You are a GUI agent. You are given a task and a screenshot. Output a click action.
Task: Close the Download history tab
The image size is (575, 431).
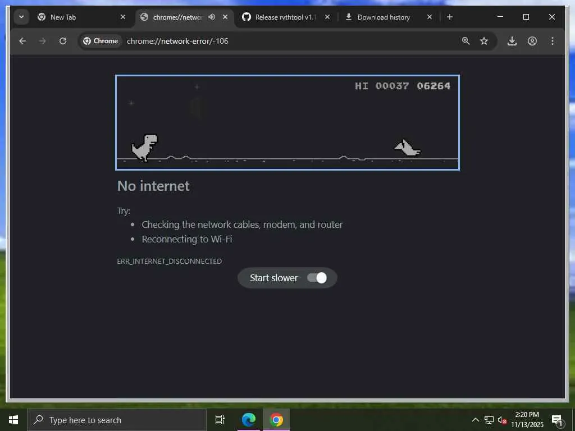[x=430, y=17]
